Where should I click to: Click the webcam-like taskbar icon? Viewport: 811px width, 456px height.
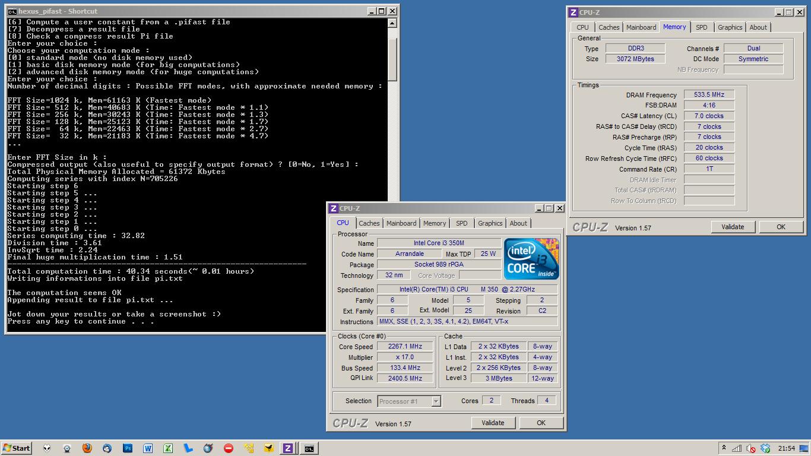tap(67, 448)
